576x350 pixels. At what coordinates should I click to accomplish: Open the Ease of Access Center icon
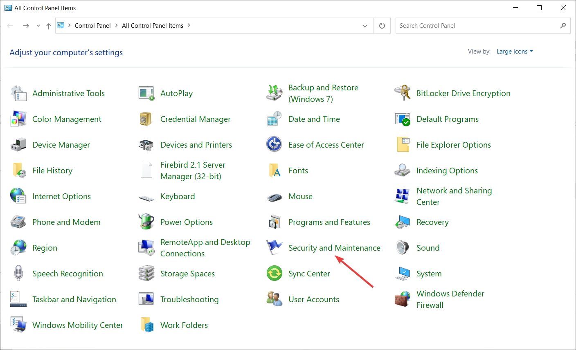click(x=274, y=145)
